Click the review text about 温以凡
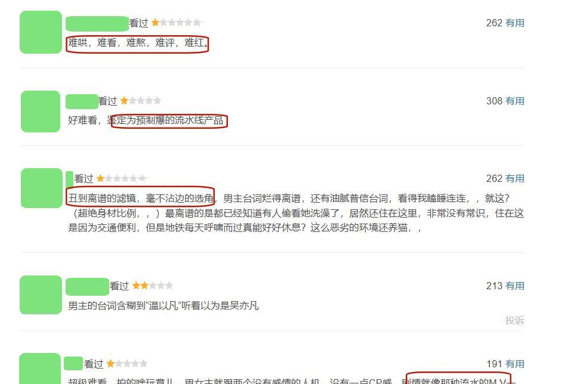Viewport: 574px width, 384px height. [x=163, y=305]
